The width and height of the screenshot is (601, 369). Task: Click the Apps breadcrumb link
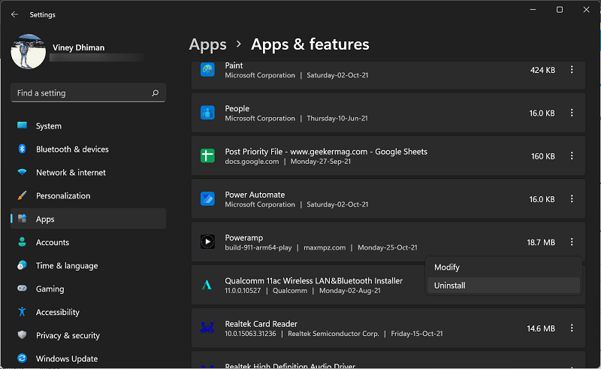pyautogui.click(x=208, y=44)
